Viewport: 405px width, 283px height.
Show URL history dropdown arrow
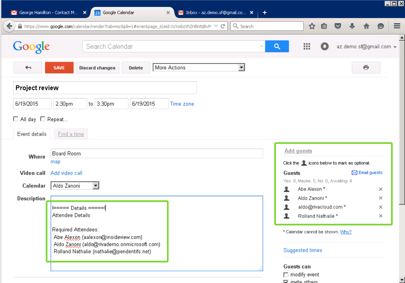216,26
